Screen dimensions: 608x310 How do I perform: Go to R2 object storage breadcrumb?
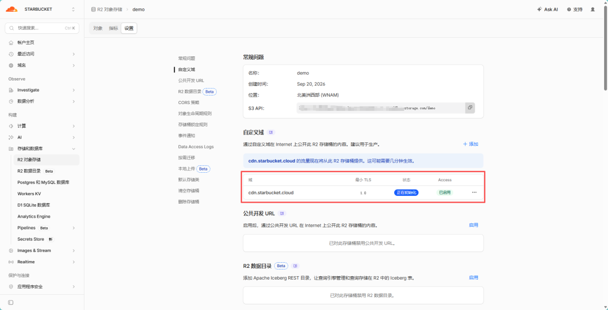(110, 10)
